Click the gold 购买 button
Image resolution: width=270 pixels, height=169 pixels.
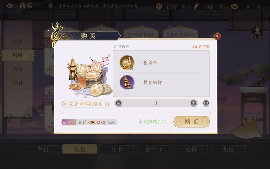tap(191, 122)
